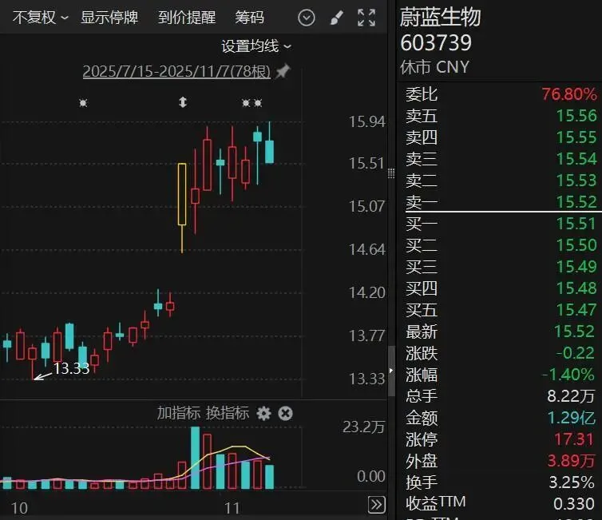
Task: Click the leftmost event marker above chart
Action: click(82, 102)
